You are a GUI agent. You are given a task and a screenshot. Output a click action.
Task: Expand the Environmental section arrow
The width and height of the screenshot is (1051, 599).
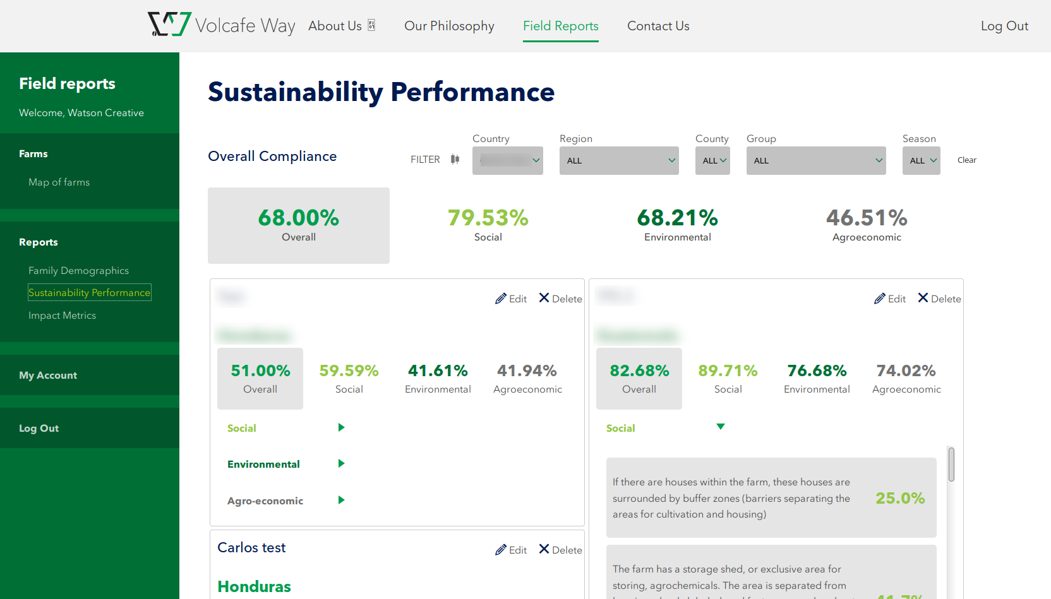tap(341, 464)
